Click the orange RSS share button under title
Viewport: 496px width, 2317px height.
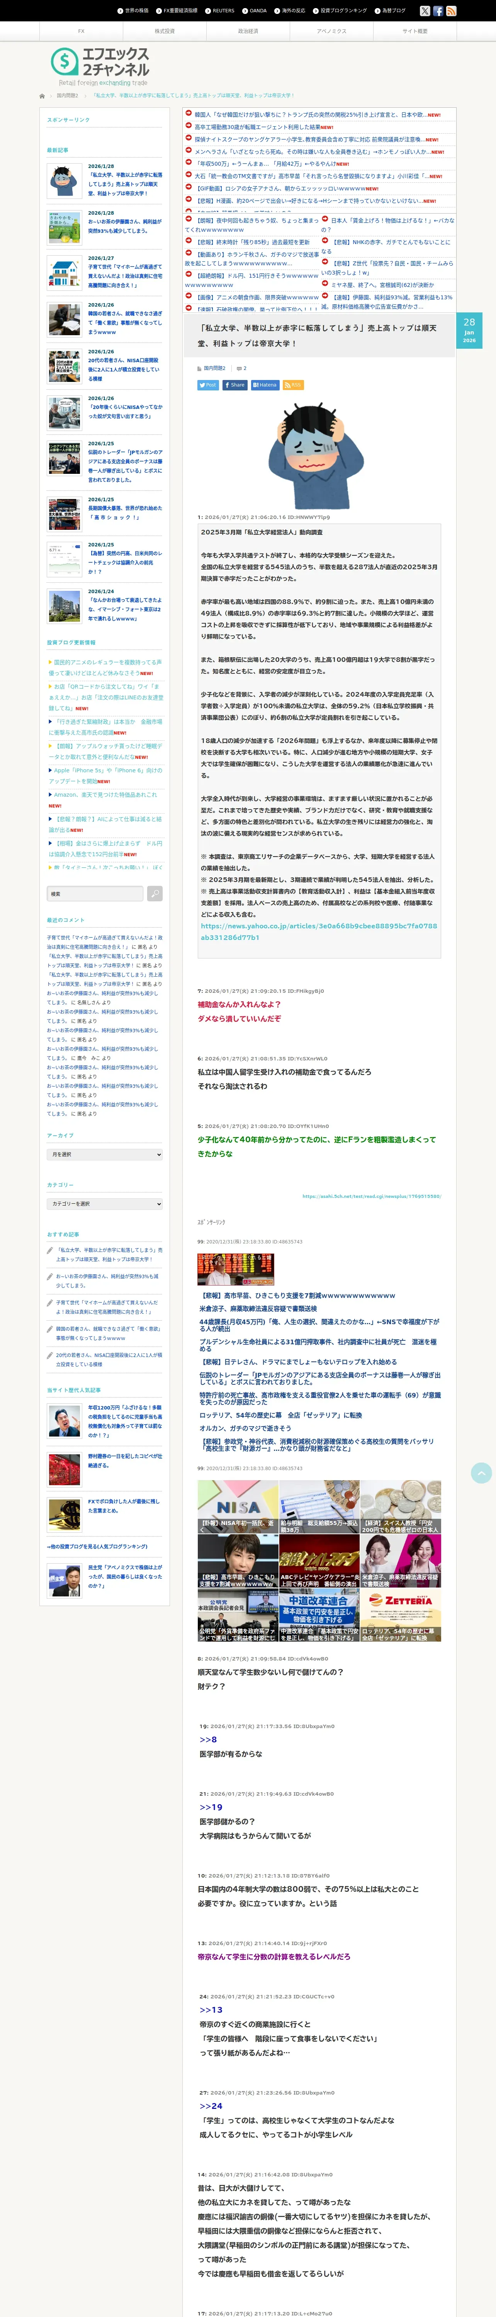click(x=294, y=385)
